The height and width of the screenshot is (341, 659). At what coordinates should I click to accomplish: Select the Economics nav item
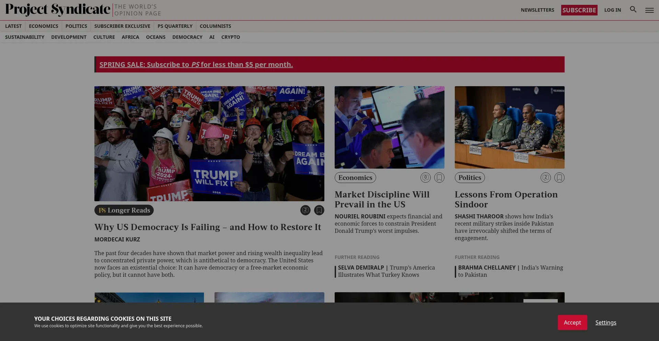point(44,26)
